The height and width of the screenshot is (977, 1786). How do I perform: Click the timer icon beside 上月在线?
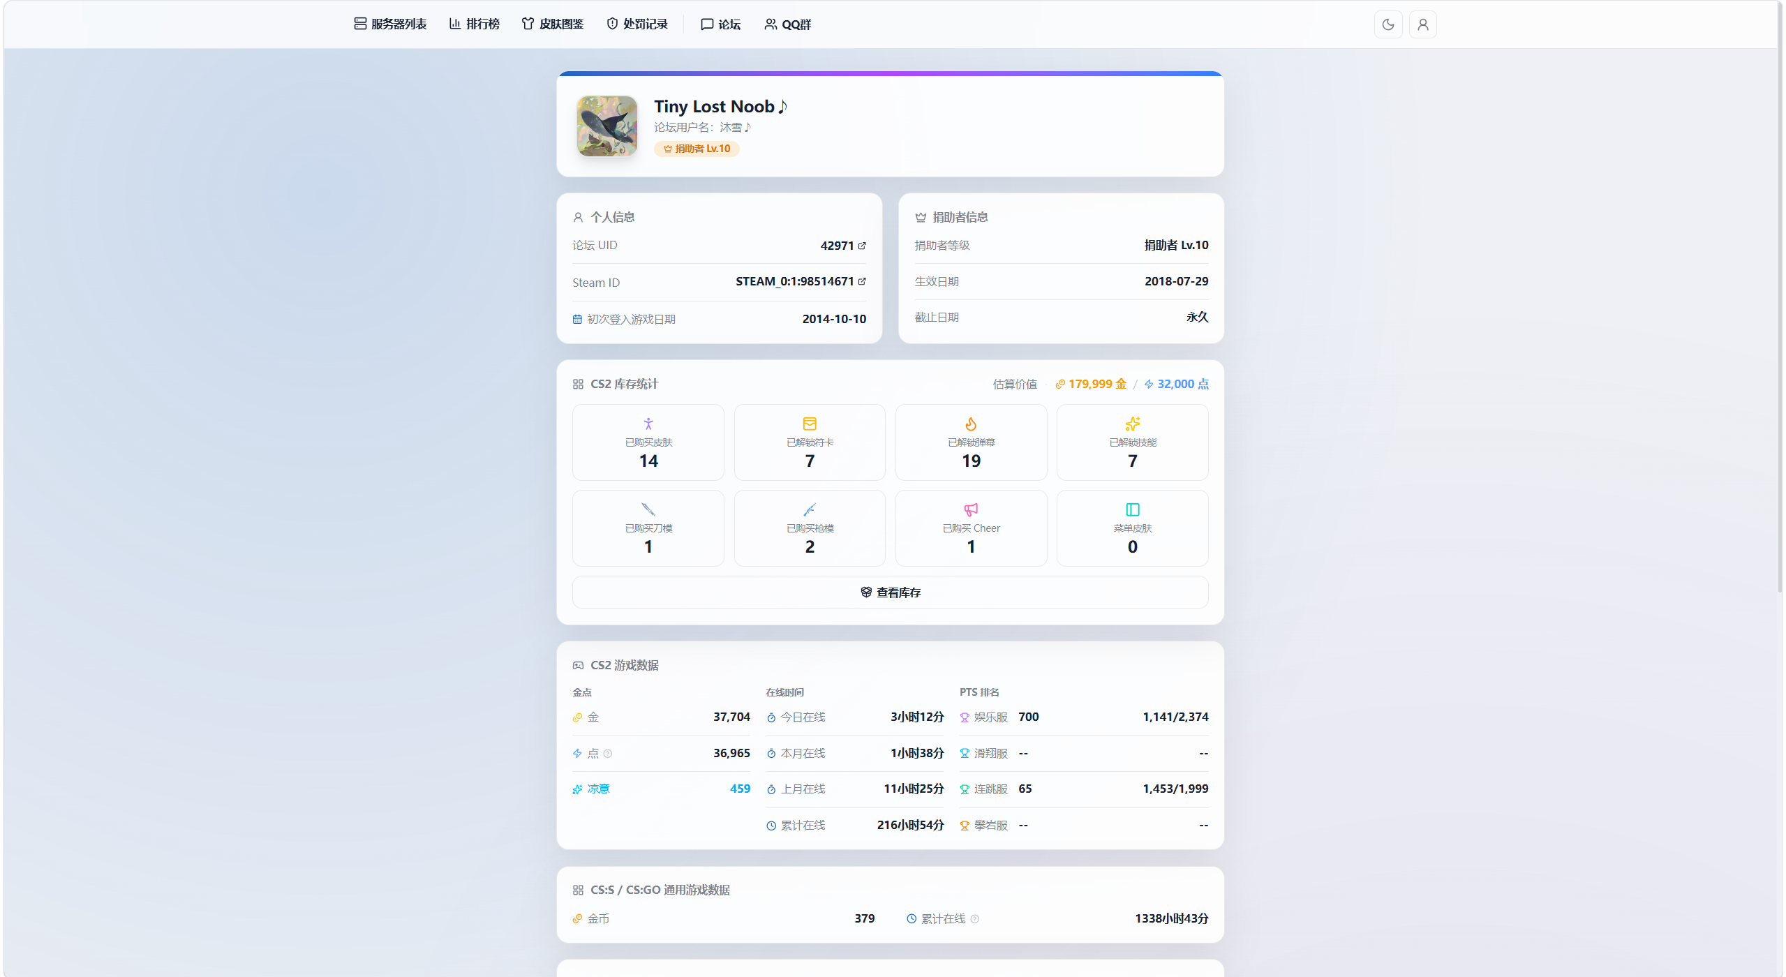[x=771, y=789]
